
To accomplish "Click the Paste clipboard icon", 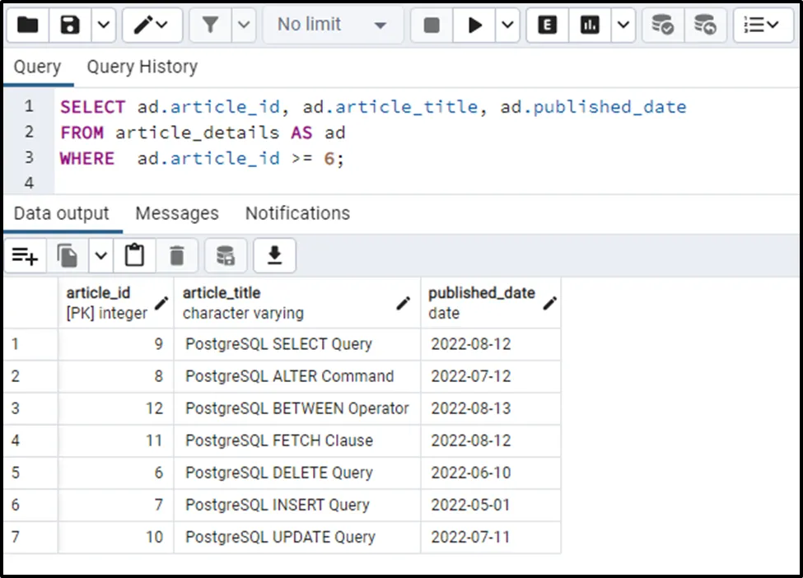I will coord(135,255).
